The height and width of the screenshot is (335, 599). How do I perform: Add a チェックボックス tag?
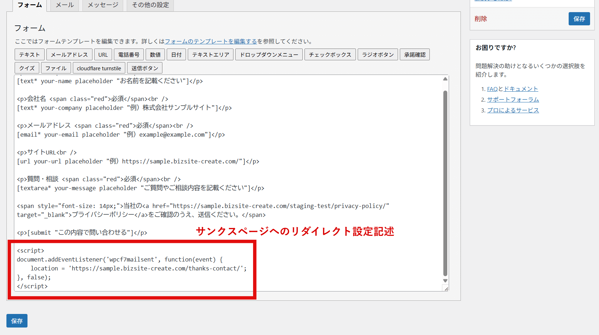click(330, 55)
